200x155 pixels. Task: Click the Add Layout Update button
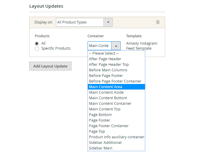(x=50, y=66)
